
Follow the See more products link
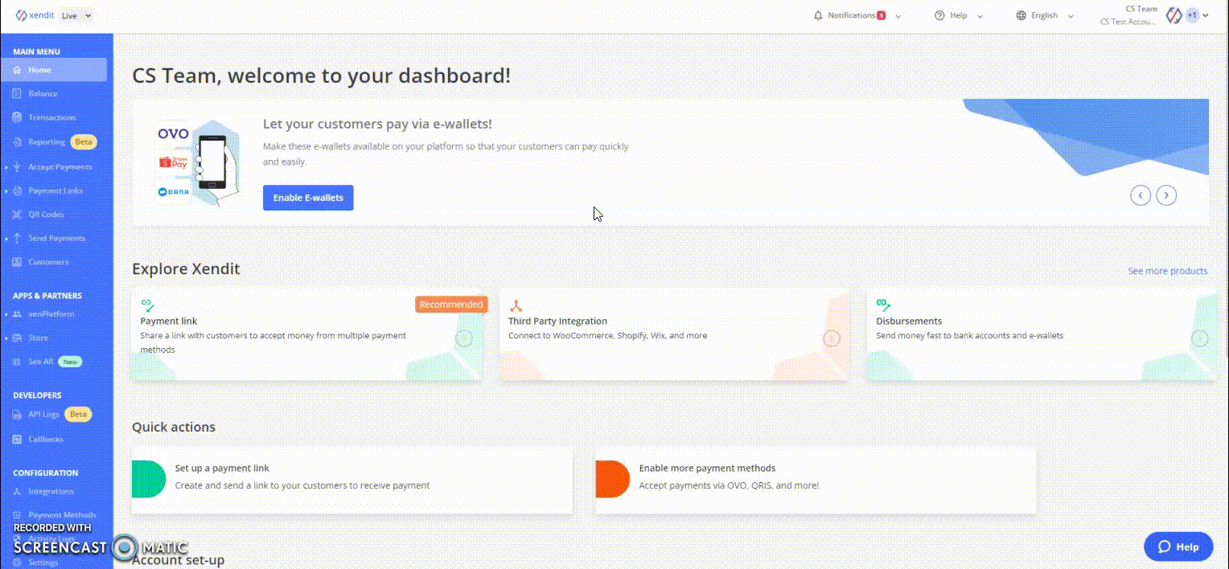point(1167,271)
